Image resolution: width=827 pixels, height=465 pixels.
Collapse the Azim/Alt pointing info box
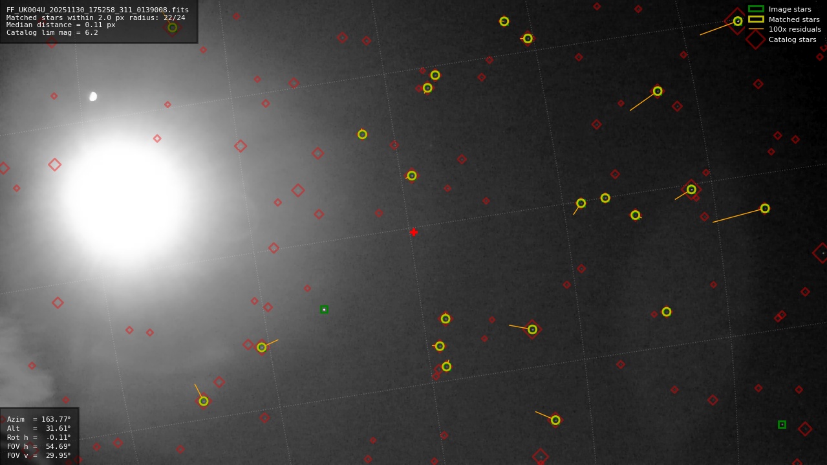click(x=40, y=437)
